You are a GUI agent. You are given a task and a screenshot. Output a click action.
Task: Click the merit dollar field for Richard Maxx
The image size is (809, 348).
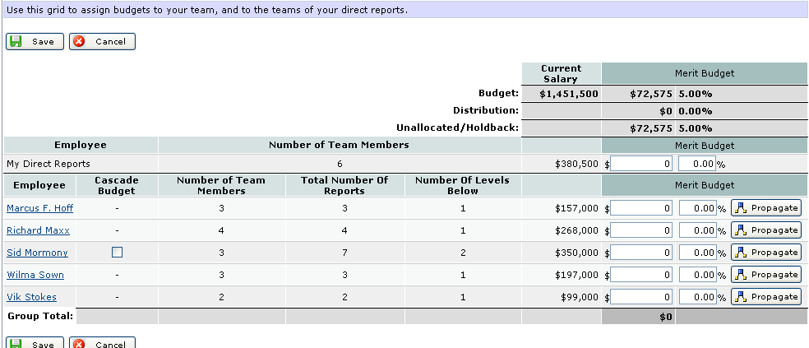click(641, 230)
